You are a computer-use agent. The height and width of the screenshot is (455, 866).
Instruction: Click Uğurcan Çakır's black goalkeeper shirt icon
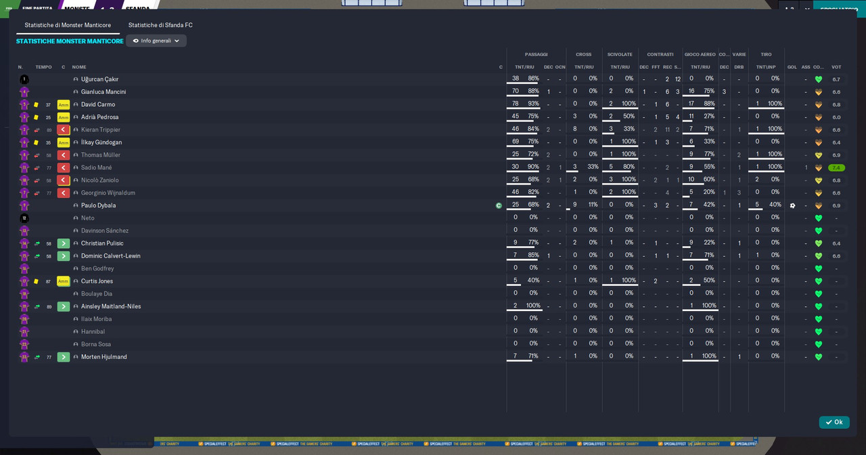(24, 79)
